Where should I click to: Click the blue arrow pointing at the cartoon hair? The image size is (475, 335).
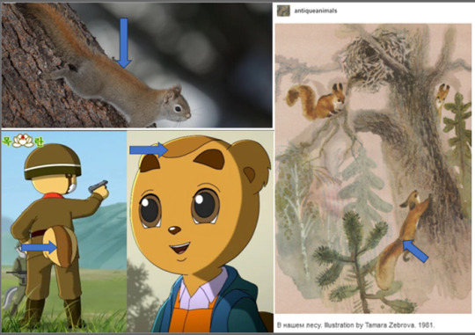149,149
